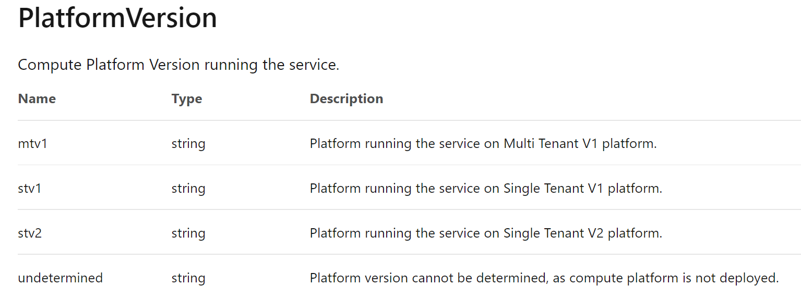Select the Type column header
Image resolution: width=801 pixels, height=298 pixels.
pyautogui.click(x=186, y=99)
